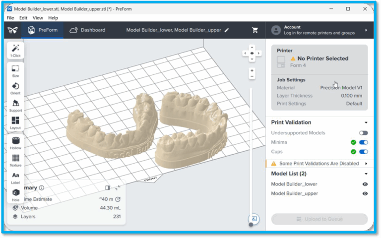Toggle the Minima validation switch
Screen dimensions: 381x238
(x=364, y=142)
